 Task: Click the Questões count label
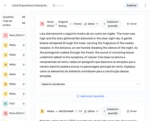[8, 17]
